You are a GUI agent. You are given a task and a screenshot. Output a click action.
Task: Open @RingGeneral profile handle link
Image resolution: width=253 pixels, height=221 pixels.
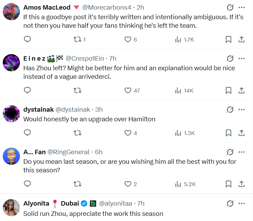pyautogui.click(x=68, y=152)
